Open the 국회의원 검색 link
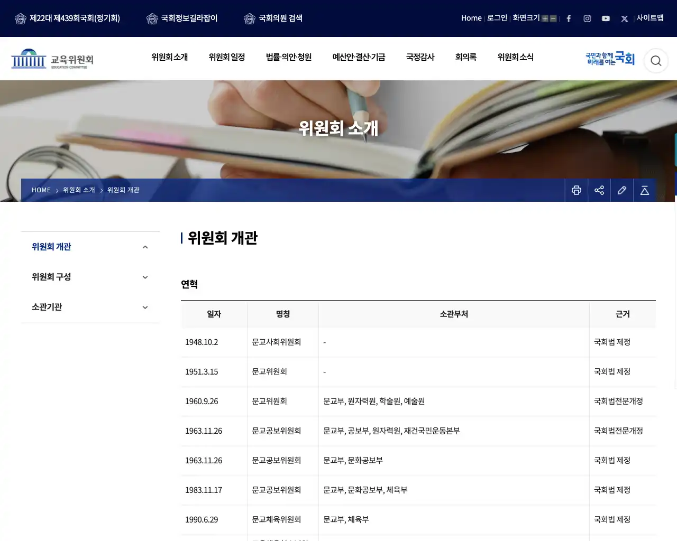The image size is (677, 541). (273, 18)
